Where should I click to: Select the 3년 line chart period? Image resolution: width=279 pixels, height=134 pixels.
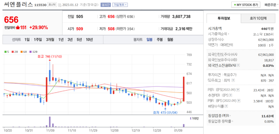70,39
